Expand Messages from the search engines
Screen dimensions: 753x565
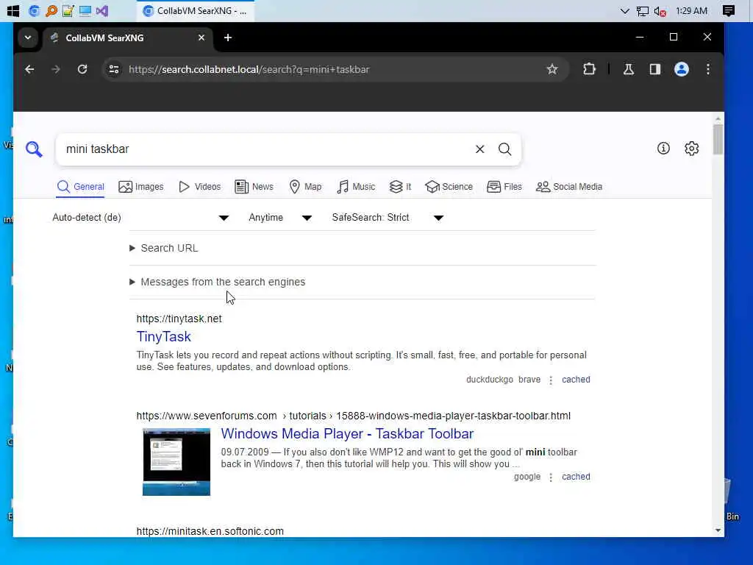coord(217,282)
